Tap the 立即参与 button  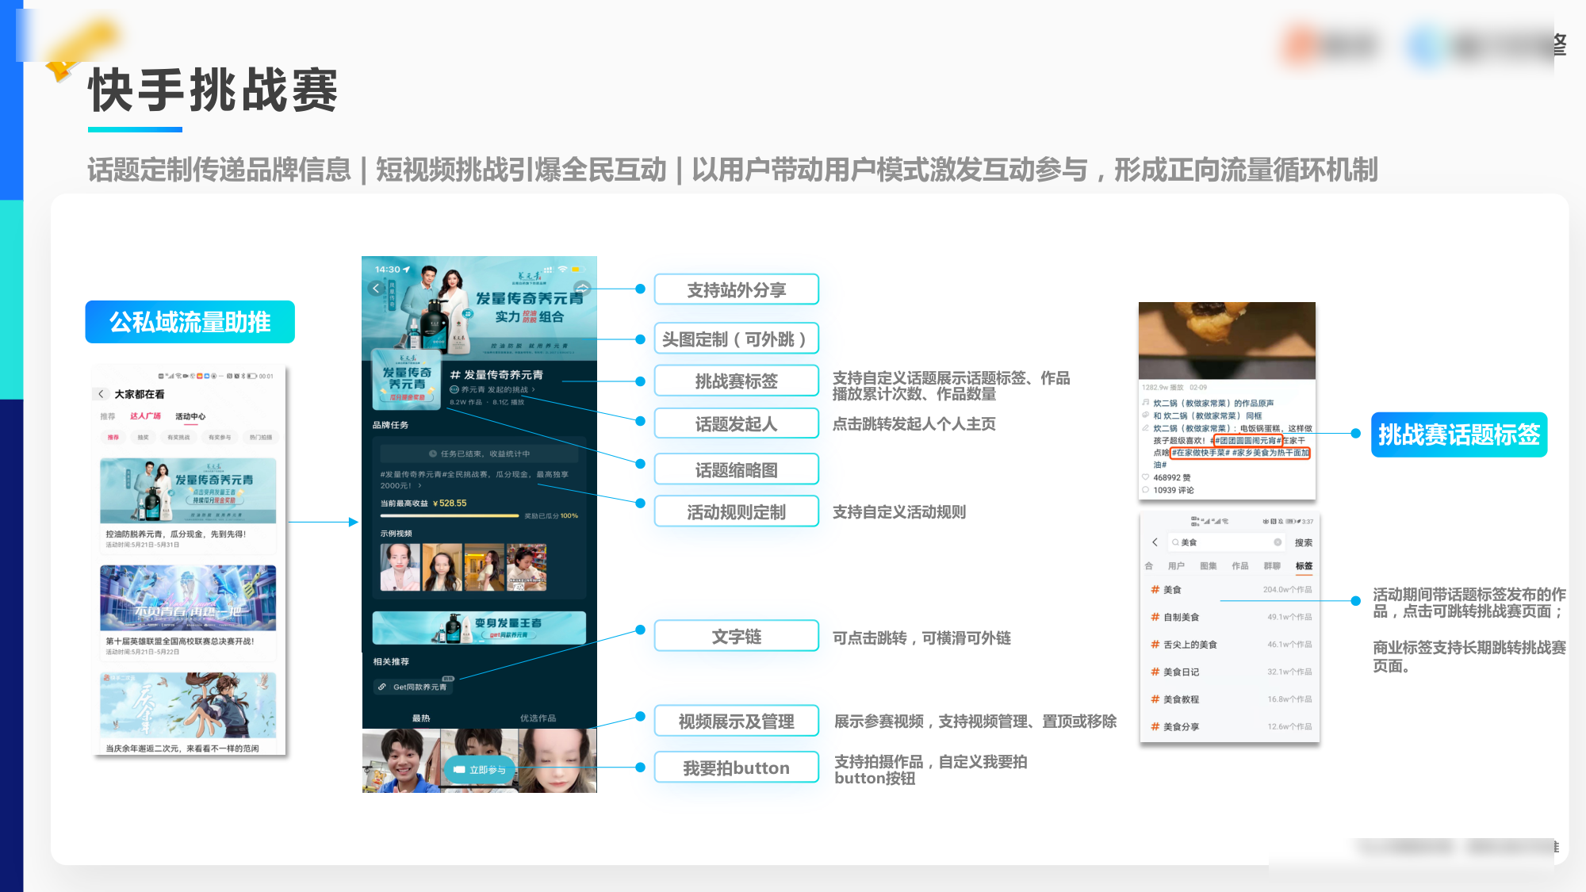tap(479, 770)
